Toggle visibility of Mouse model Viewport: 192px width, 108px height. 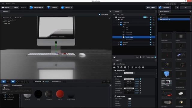coord(151,45)
